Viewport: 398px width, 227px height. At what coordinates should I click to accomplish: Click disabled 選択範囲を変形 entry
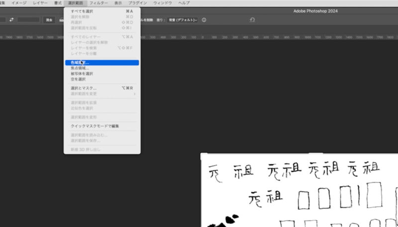[x=102, y=117]
